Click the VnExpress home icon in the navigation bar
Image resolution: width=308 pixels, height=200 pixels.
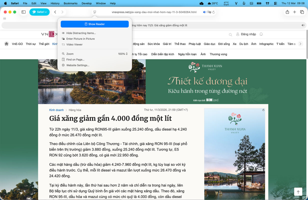point(7,44)
